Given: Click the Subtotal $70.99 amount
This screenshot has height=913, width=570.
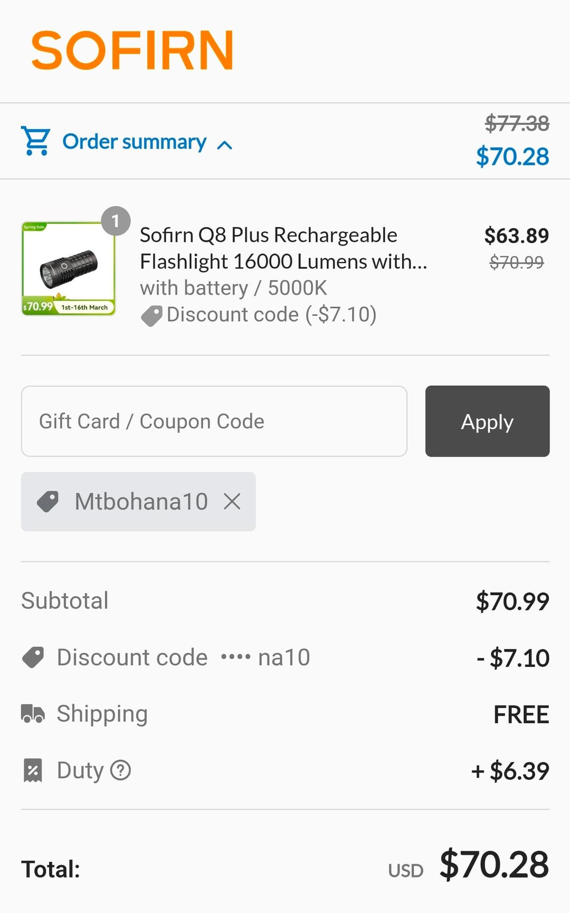Looking at the screenshot, I should pyautogui.click(x=512, y=601).
